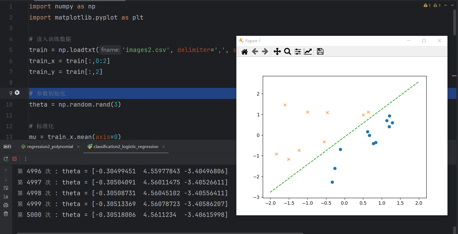Image resolution: width=458 pixels, height=234 pixels.
Task: Click the green dashed decision boundary line
Action: (x=344, y=137)
